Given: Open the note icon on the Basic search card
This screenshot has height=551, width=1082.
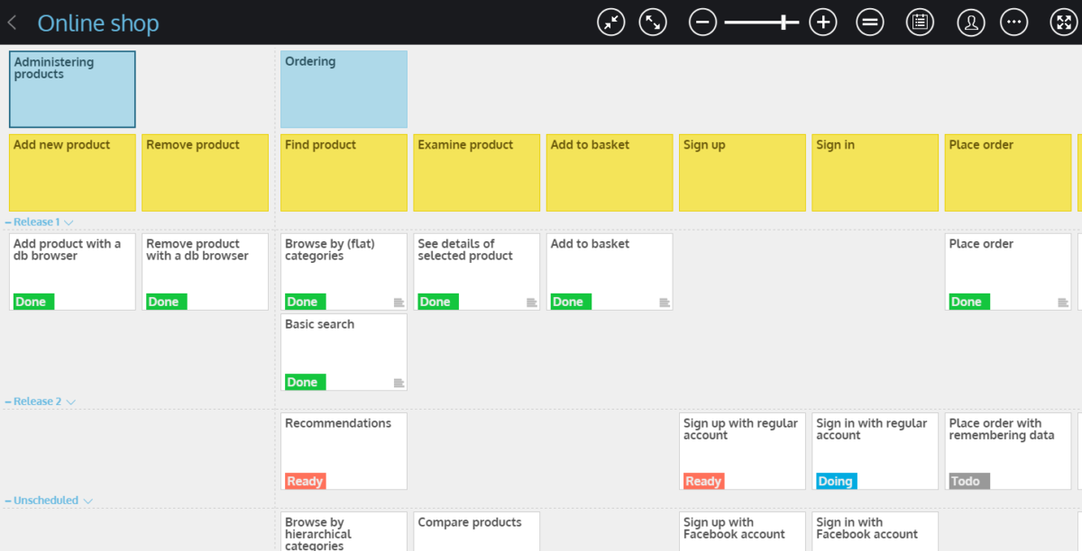Looking at the screenshot, I should coord(399,382).
